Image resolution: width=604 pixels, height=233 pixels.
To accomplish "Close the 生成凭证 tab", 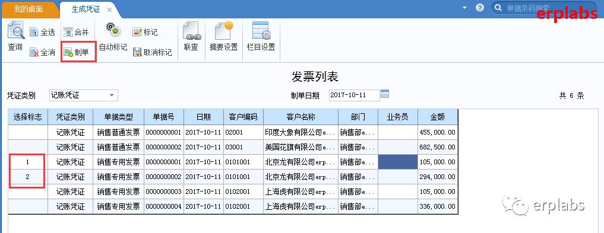I will click(x=109, y=10).
